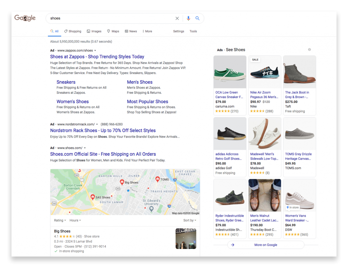Open the TOMS Grey Drizzle shoe image
This screenshot has height=268, width=348.
pyautogui.click(x=299, y=133)
